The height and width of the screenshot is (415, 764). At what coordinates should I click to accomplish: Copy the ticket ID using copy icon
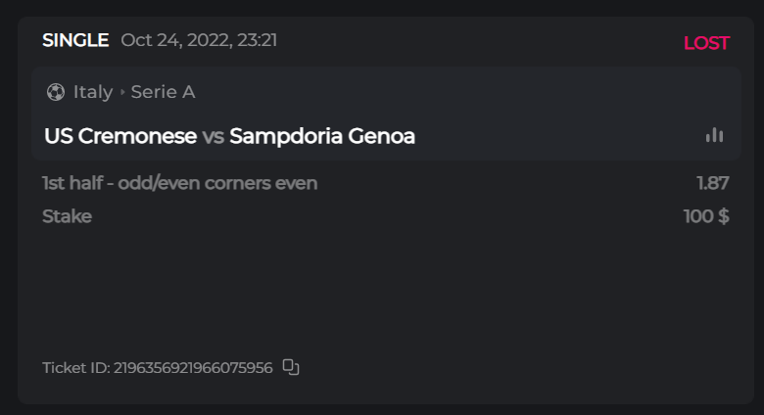coord(290,367)
